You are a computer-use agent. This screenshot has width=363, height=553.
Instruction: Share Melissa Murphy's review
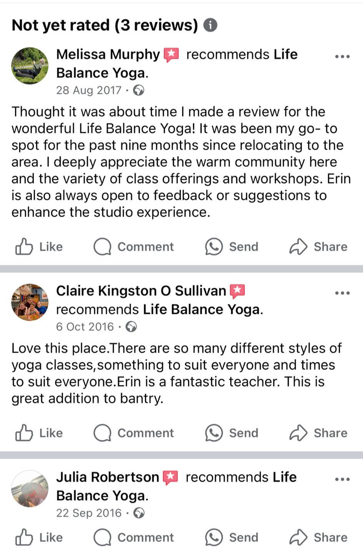pos(318,247)
